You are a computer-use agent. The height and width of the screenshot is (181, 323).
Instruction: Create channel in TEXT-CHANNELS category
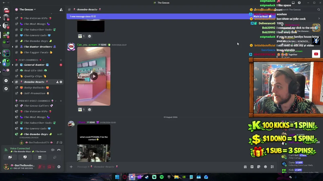click(x=61, y=60)
